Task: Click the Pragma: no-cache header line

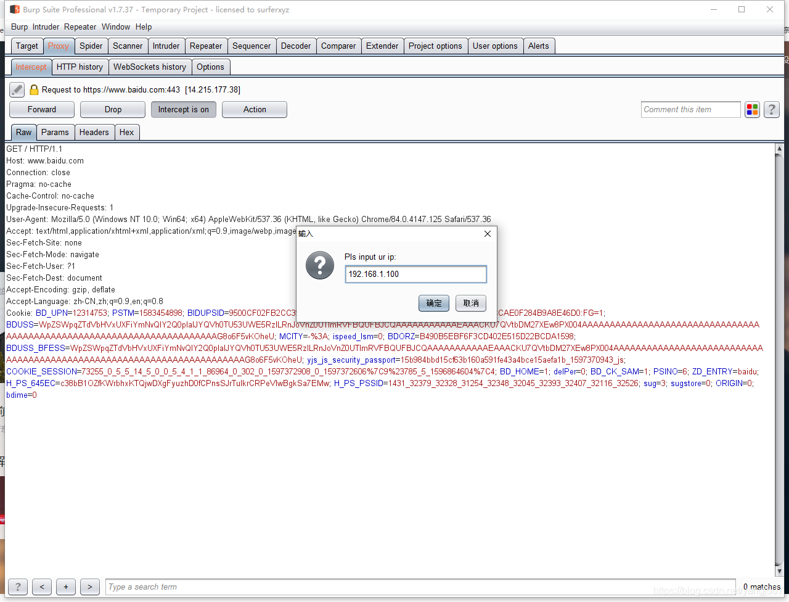Action: (39, 184)
